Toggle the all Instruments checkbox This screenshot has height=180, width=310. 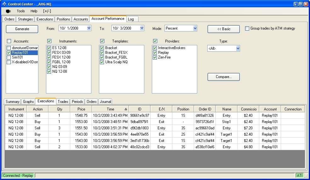[x=49, y=41]
